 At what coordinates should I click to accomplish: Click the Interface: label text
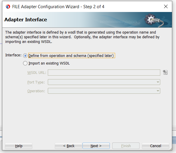pos(13,55)
